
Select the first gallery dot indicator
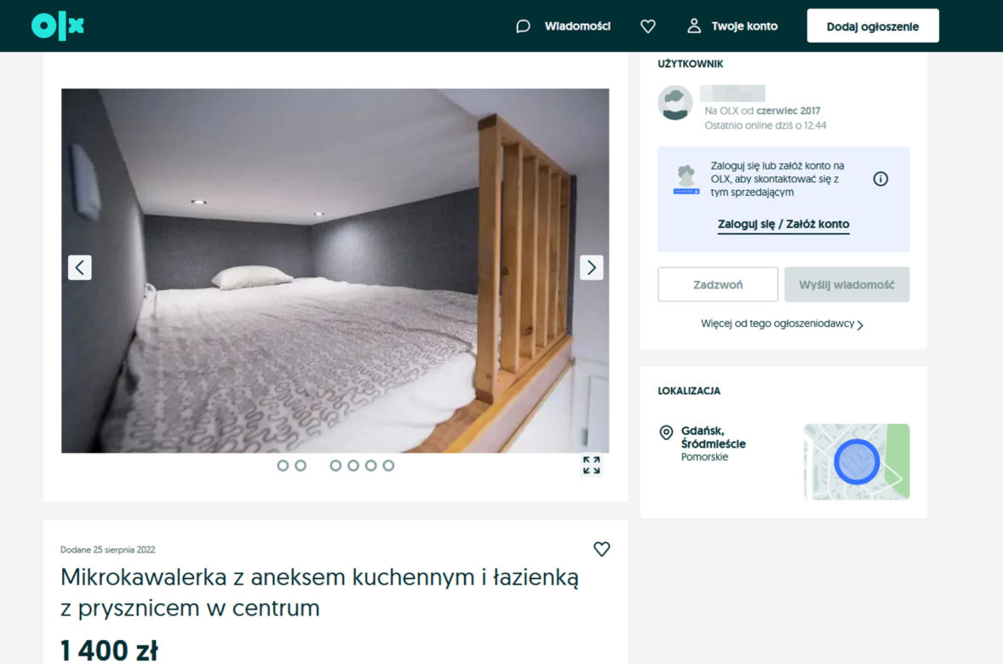(283, 466)
